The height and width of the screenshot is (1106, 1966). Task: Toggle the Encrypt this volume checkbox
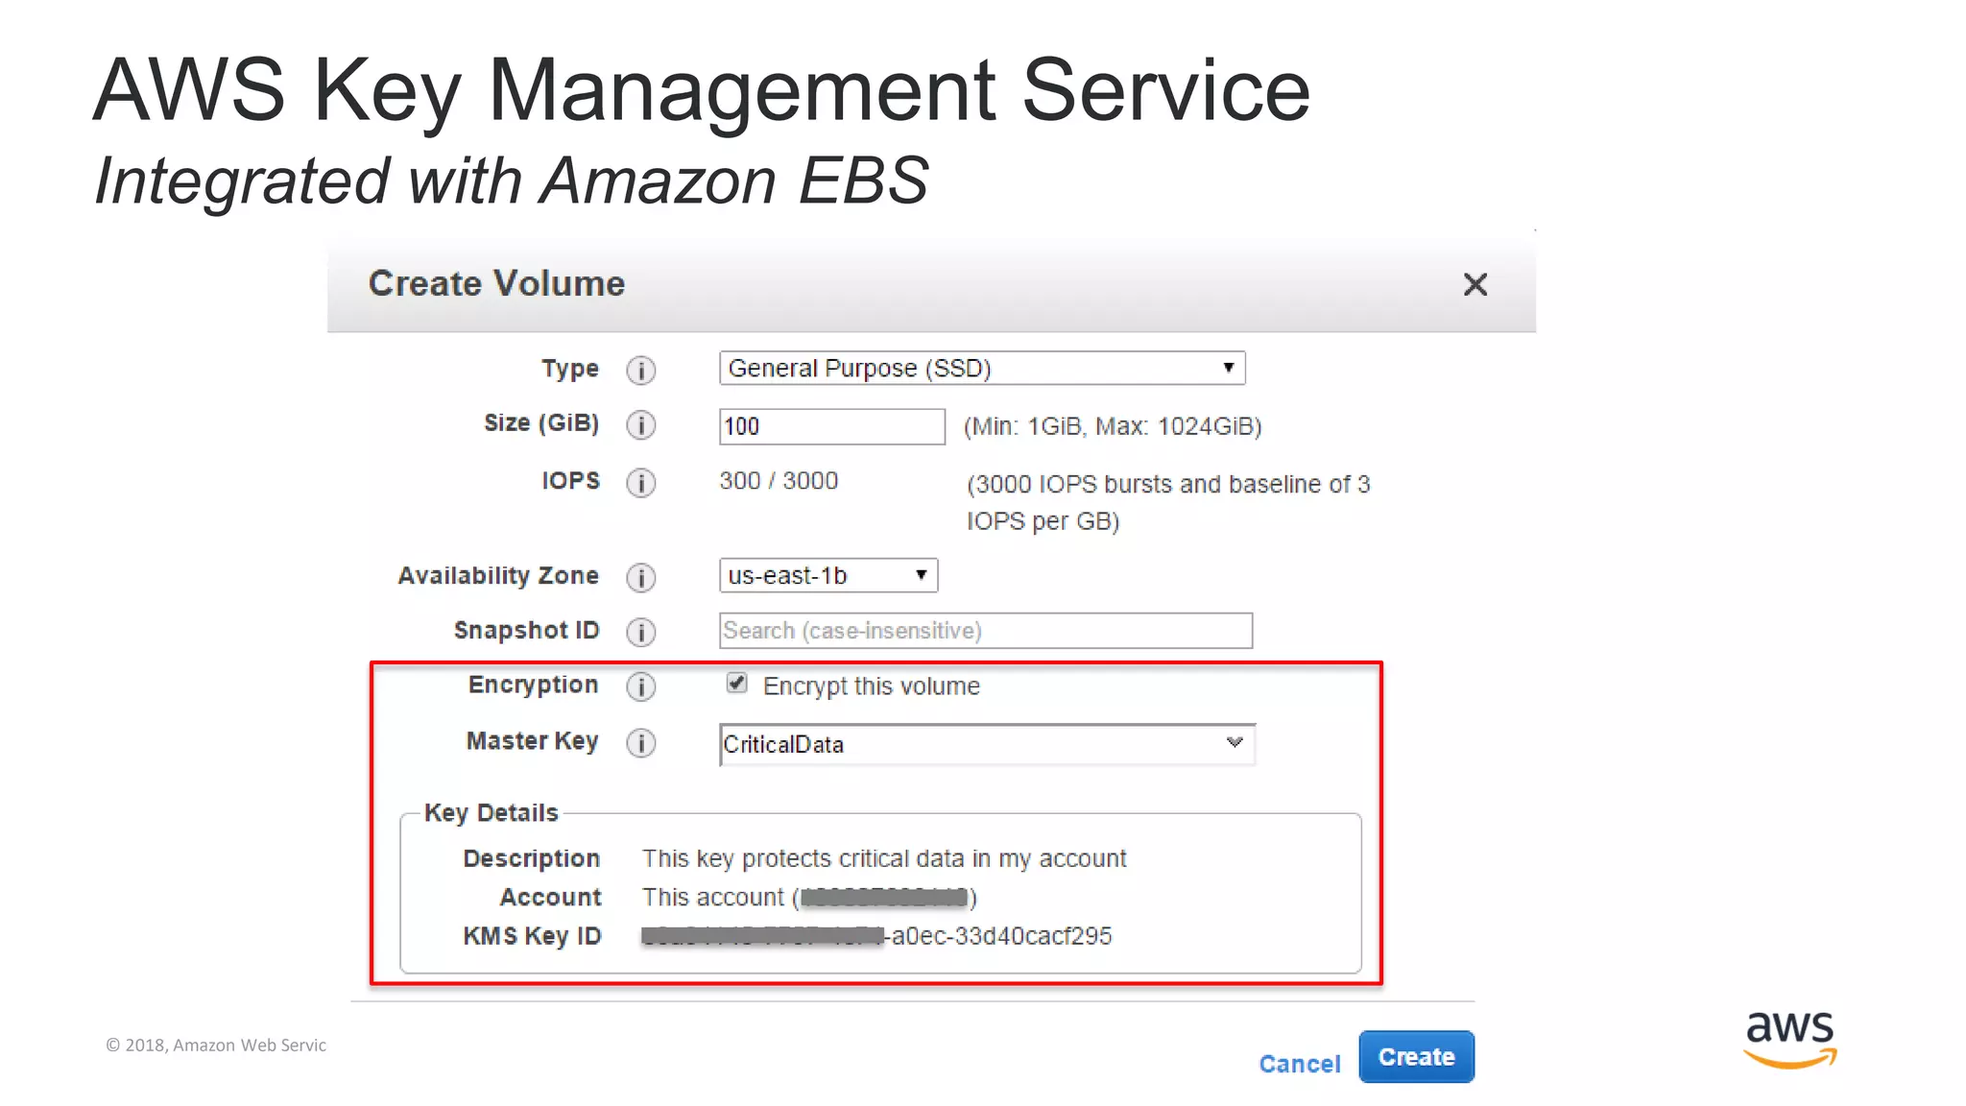pos(736,683)
